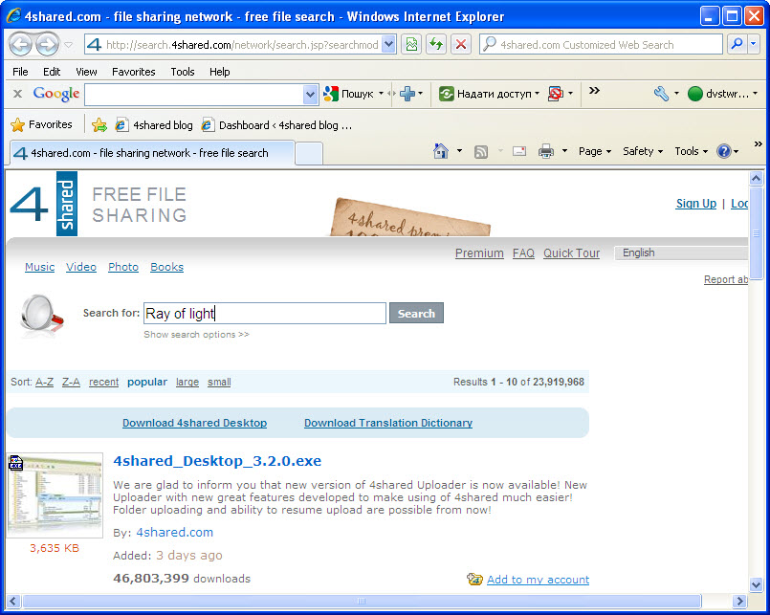Open the 4shared blog favorite link

(154, 125)
